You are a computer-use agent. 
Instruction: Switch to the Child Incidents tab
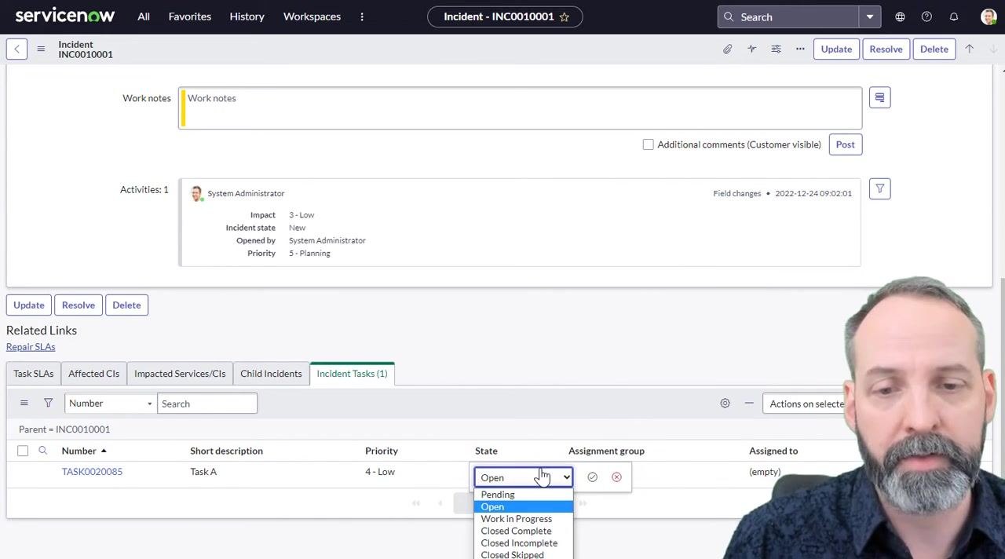point(271,374)
